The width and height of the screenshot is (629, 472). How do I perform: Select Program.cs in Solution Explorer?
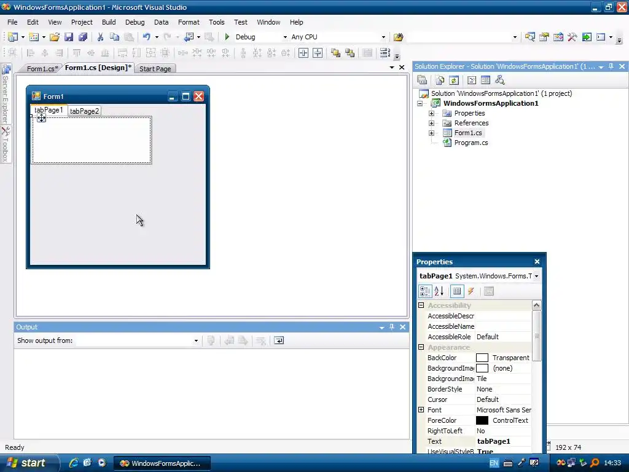click(x=471, y=143)
